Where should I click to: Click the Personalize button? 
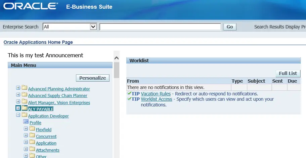coord(92,78)
